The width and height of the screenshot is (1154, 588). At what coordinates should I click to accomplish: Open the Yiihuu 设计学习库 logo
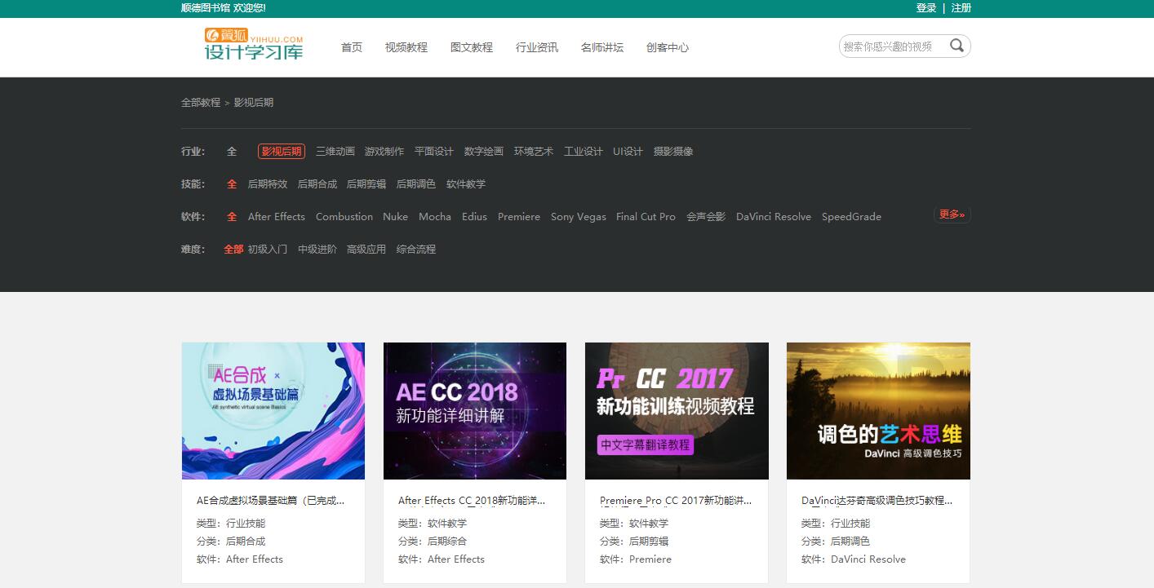(254, 44)
